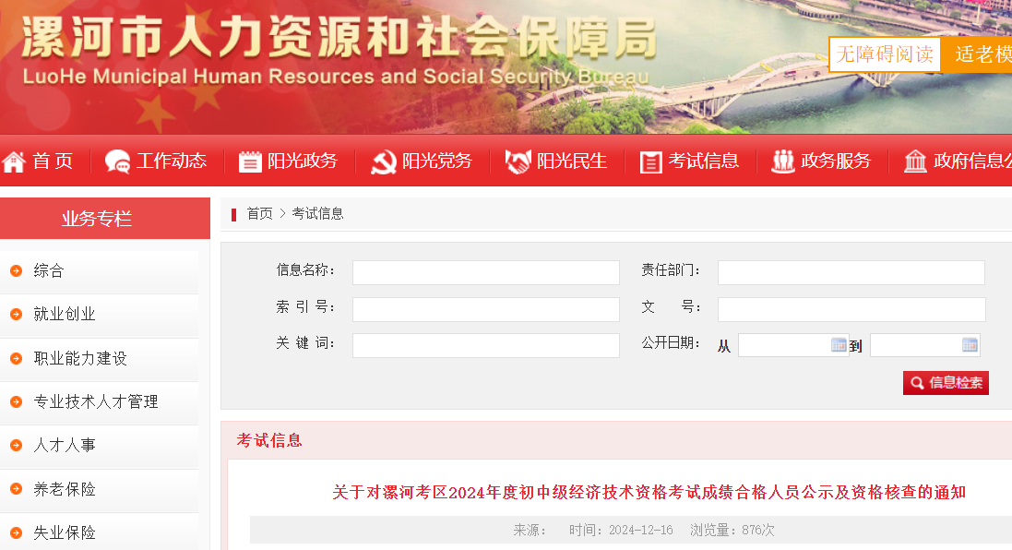Open the 阳光民生 navigation menu item
Viewport: 1012px width, 550px height.
coord(572,161)
